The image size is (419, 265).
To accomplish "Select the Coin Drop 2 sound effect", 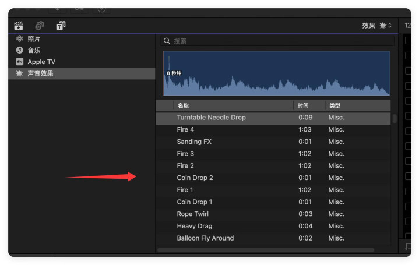I will pyautogui.click(x=273, y=178).
